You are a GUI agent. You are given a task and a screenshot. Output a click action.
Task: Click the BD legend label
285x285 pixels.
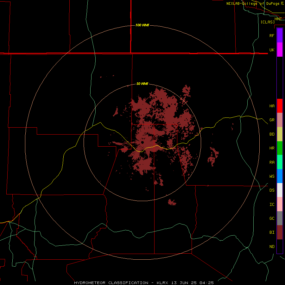pos(272,134)
